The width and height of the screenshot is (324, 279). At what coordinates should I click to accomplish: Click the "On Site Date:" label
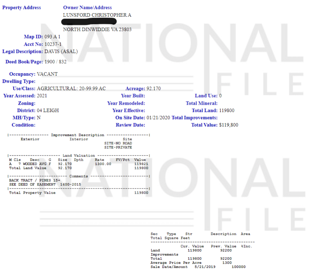point(130,118)
